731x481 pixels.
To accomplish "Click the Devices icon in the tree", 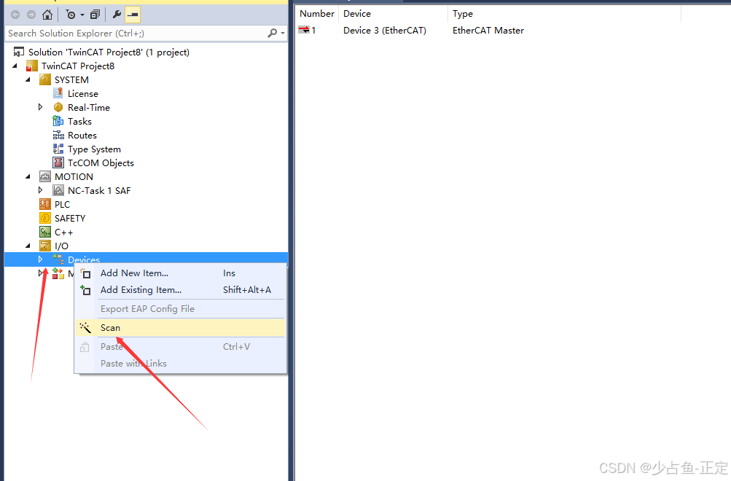I will point(58,259).
